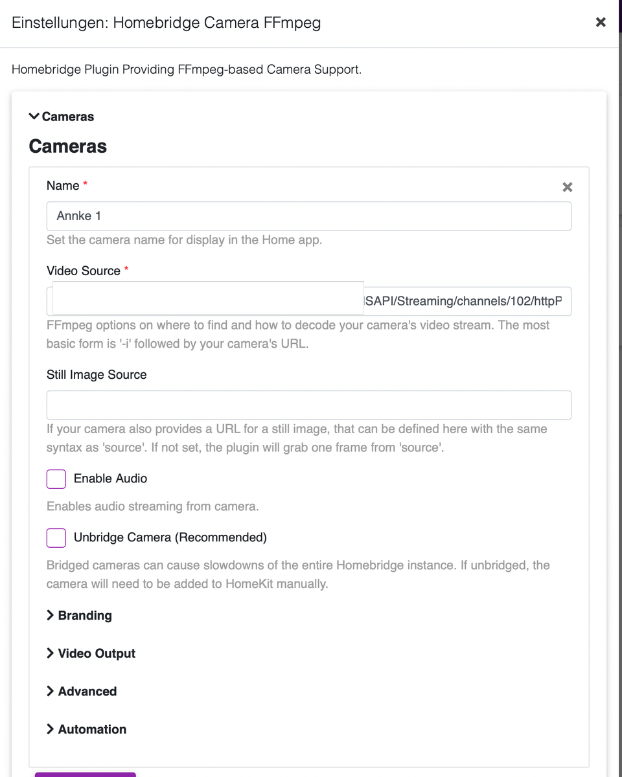Remove the Annke 1 camera entry
This screenshot has height=777, width=622.
coord(567,187)
